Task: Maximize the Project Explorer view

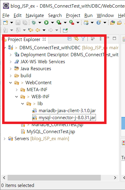Action: click(x=114, y=38)
